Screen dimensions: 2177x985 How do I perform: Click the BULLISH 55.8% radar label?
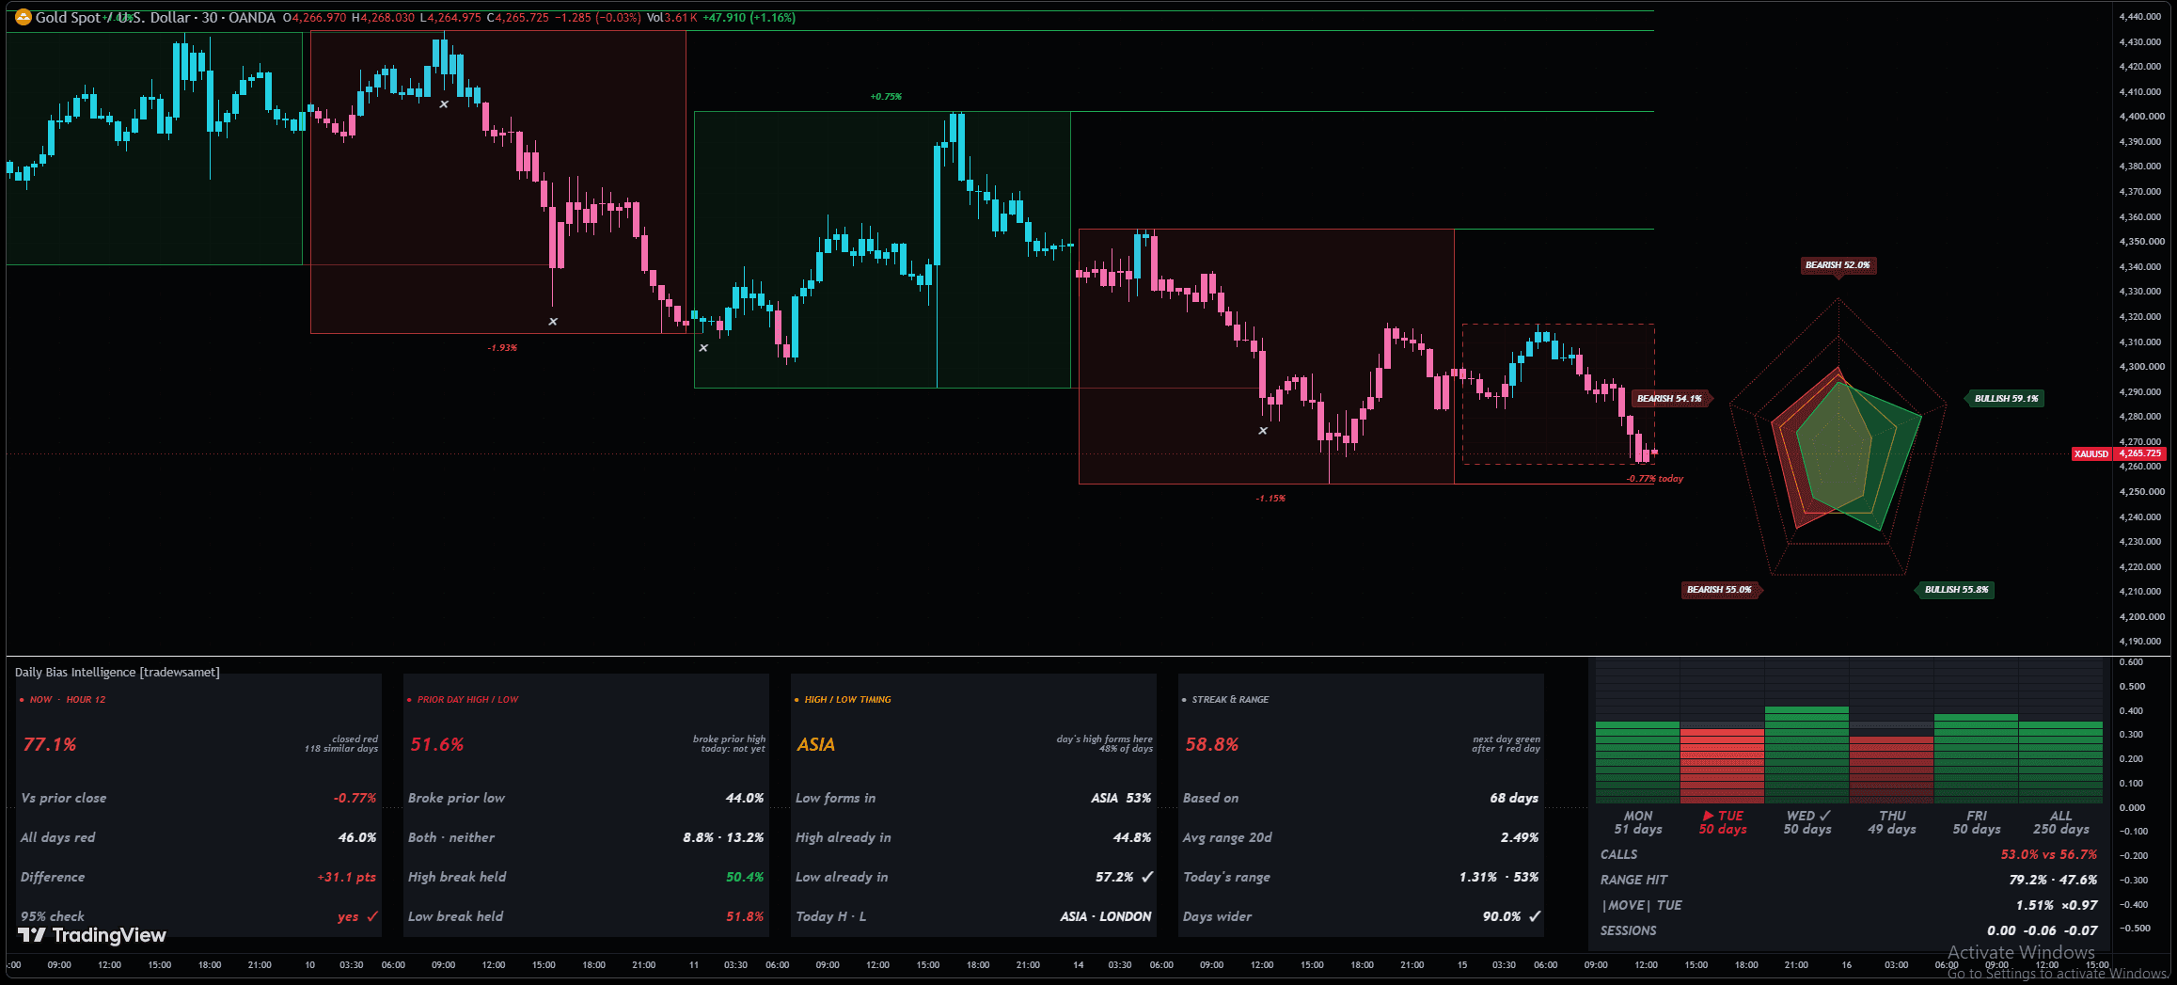(x=1956, y=590)
